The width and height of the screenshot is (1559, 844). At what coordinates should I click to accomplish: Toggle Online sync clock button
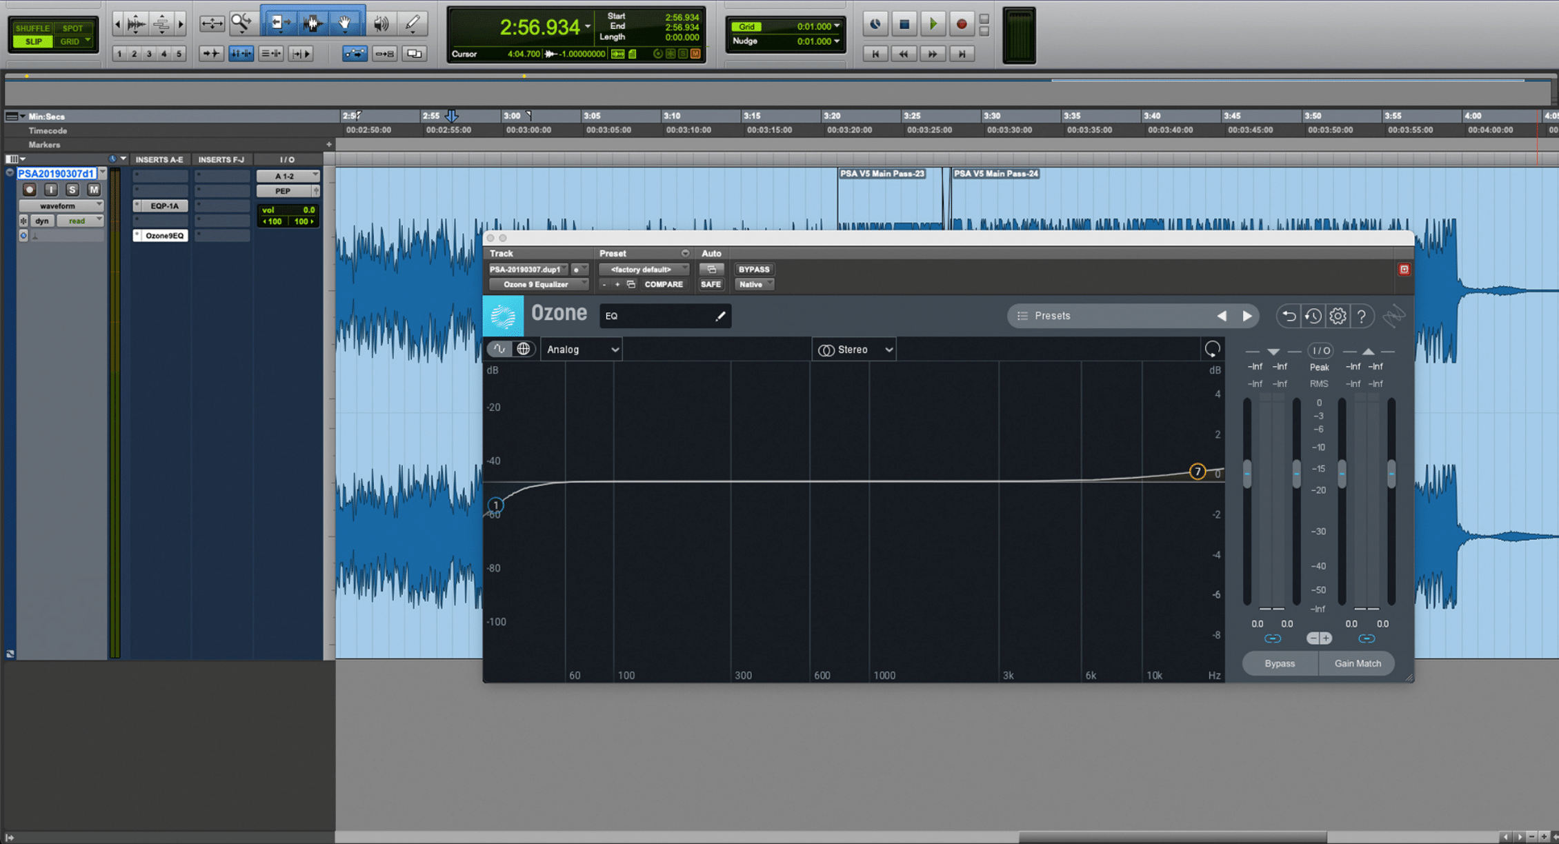click(875, 24)
